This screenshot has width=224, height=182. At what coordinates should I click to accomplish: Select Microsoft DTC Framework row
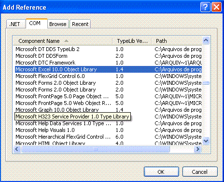[x=108, y=63]
